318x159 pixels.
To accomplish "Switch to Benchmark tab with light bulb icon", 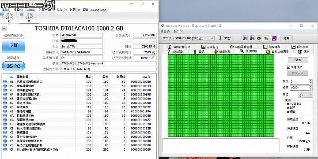I will tap(175, 52).
